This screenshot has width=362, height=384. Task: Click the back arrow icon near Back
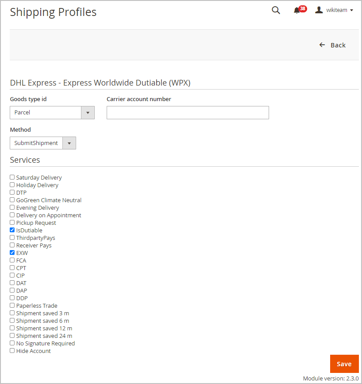(322, 45)
